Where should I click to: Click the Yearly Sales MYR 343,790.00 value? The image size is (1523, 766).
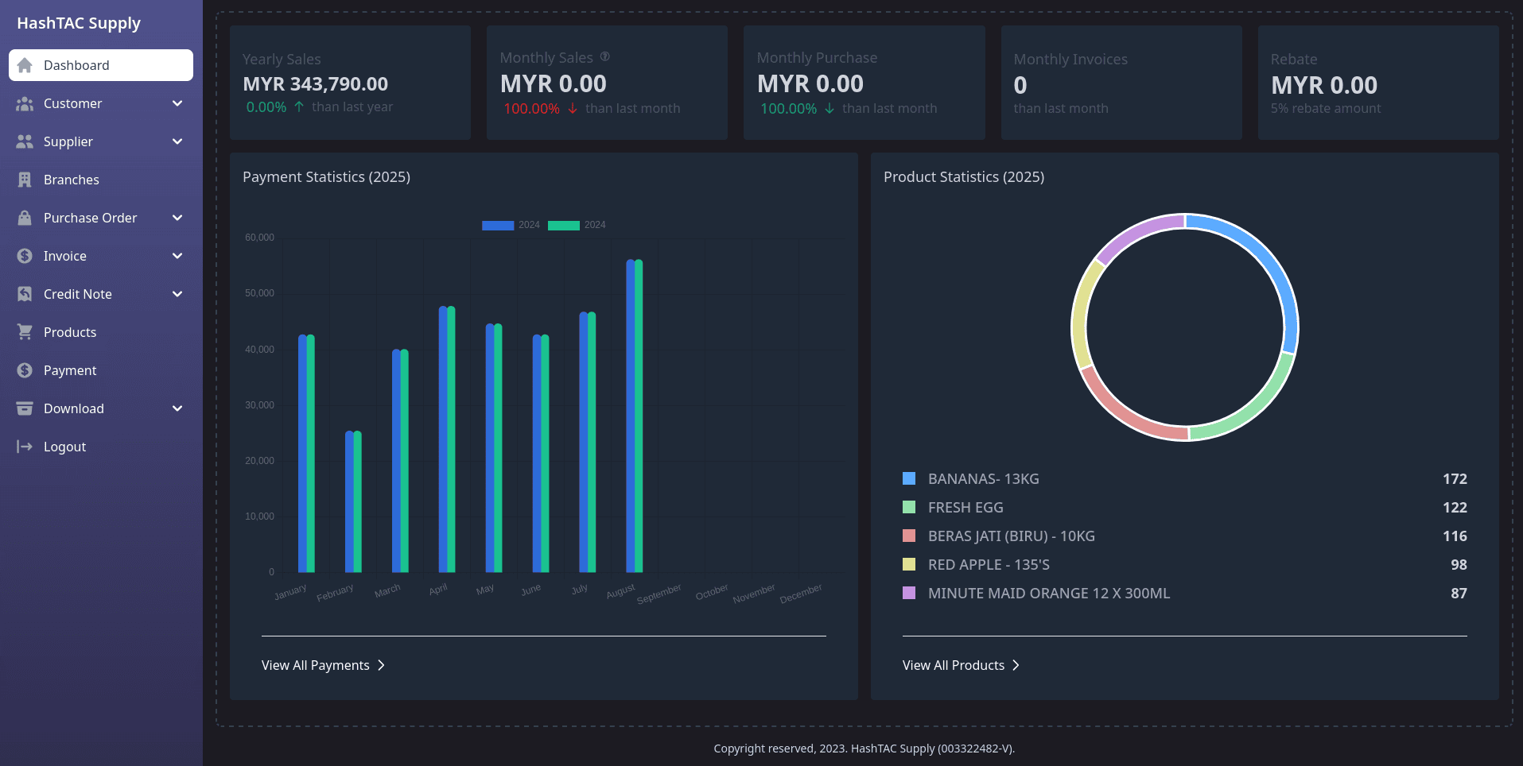click(x=316, y=83)
